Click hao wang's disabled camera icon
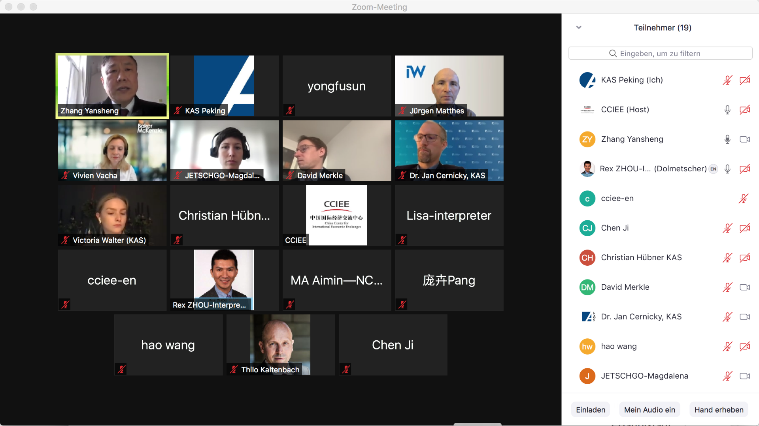 (745, 347)
